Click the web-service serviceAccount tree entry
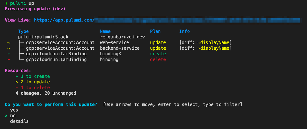The image size is (307, 129). pos(60,42)
